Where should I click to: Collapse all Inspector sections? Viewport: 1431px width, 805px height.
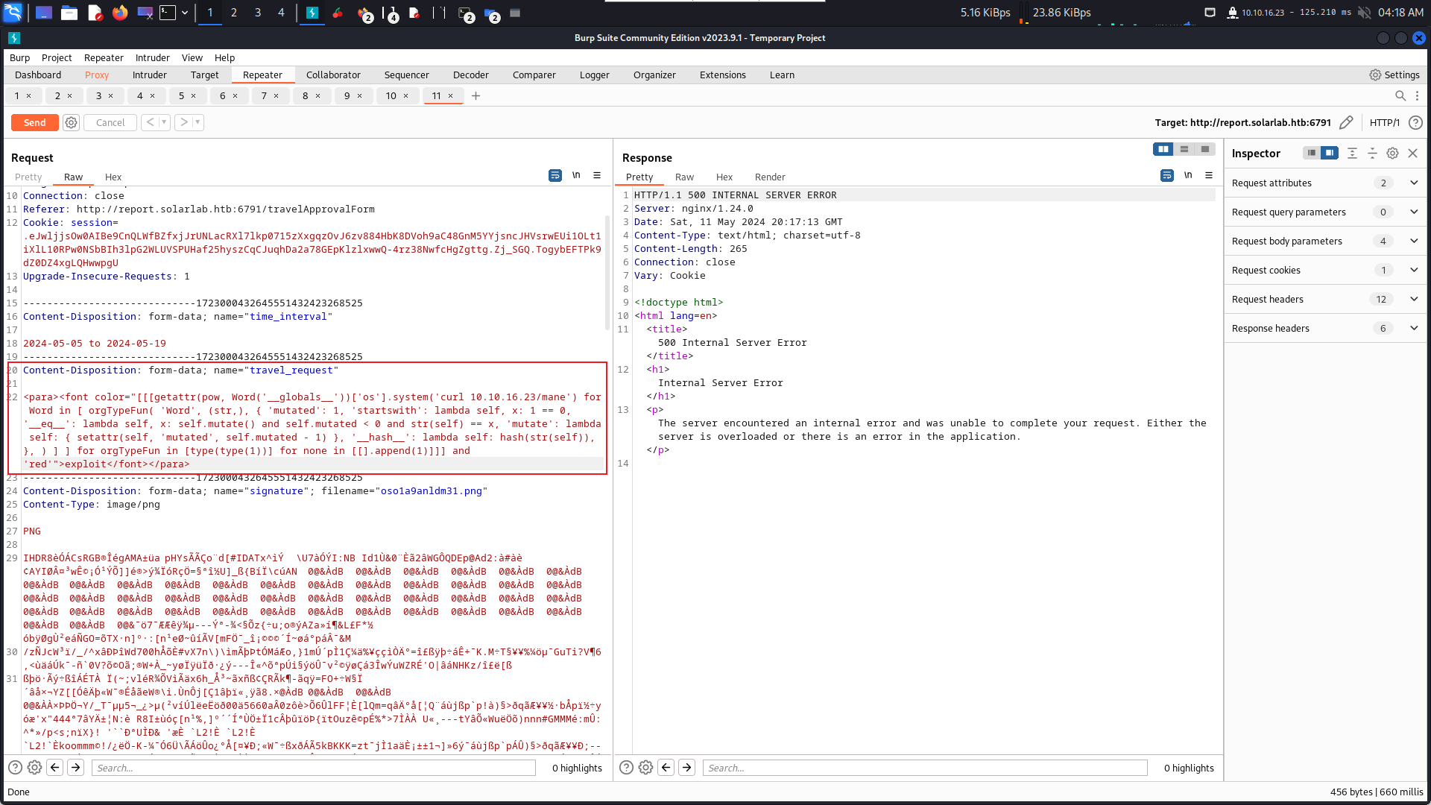pyautogui.click(x=1372, y=153)
